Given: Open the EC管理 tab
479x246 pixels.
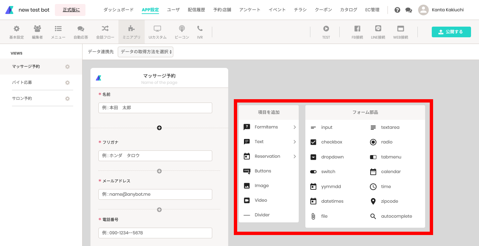Looking at the screenshot, I should pyautogui.click(x=372, y=10).
